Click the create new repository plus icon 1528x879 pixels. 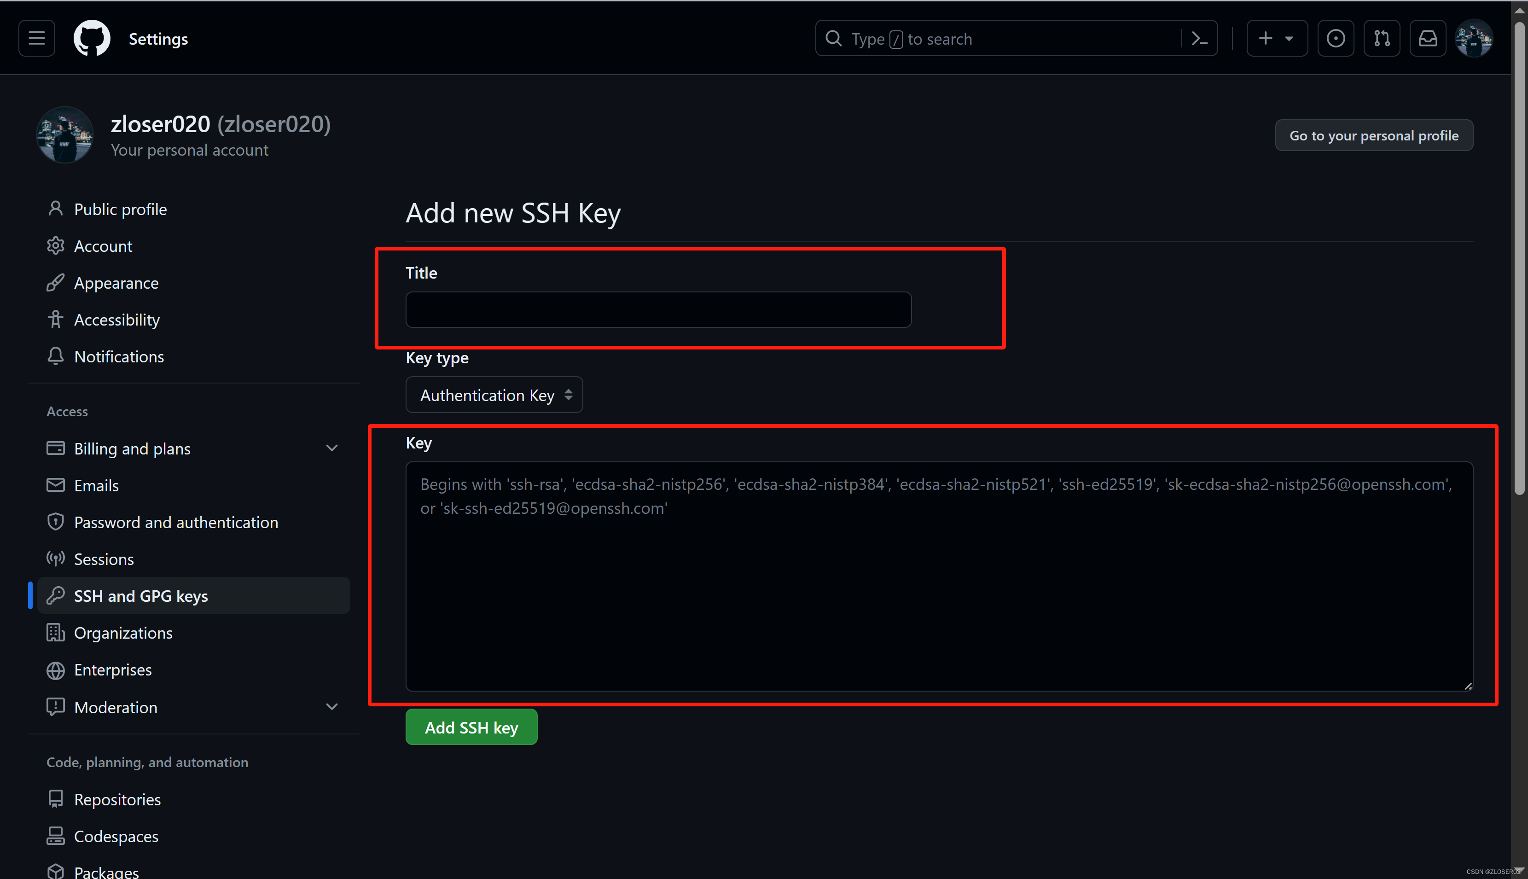[x=1266, y=39]
